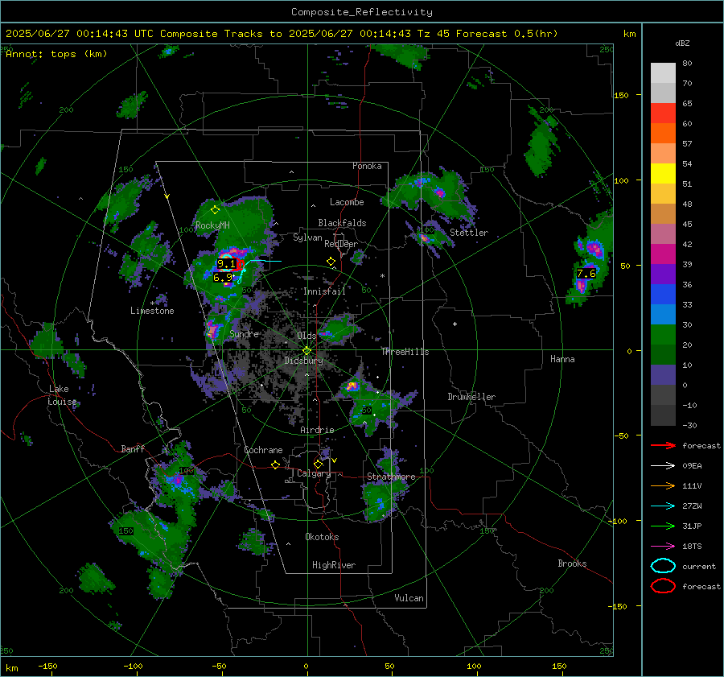Click the Hanna city label
The width and height of the screenshot is (724, 677).
pyautogui.click(x=562, y=359)
